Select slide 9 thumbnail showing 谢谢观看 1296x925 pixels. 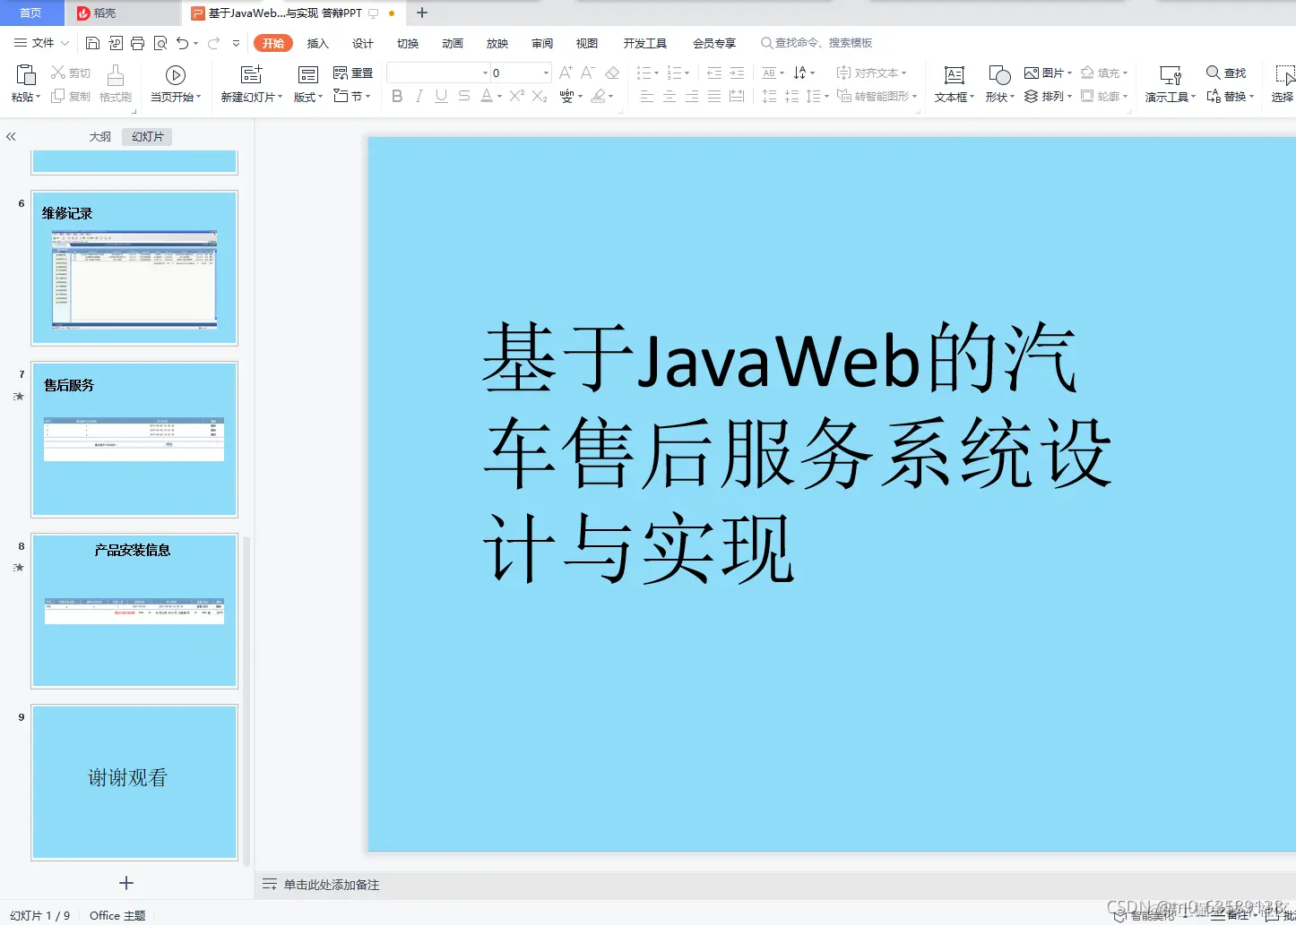coord(134,781)
